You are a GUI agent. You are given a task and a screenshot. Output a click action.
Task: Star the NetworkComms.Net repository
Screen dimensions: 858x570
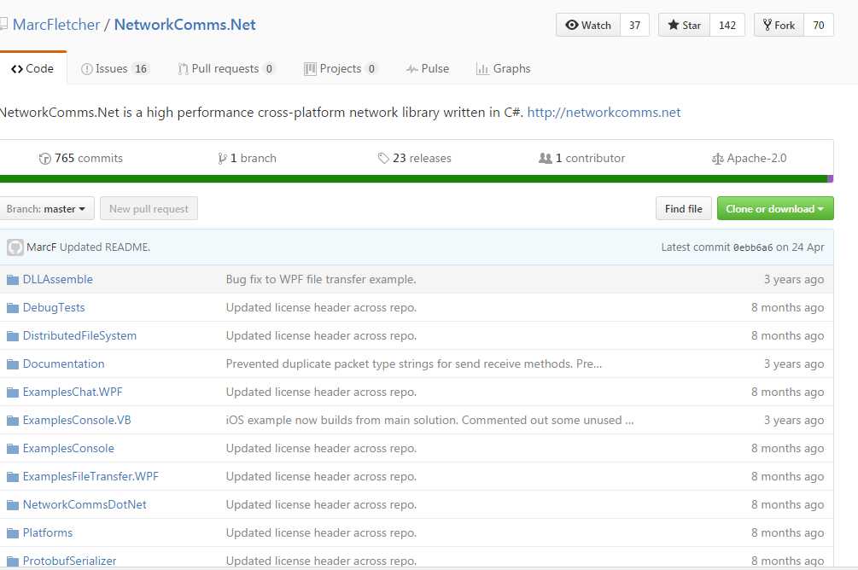coord(684,25)
